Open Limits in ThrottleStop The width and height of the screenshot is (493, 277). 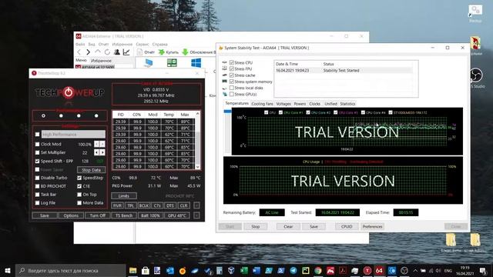click(124, 196)
